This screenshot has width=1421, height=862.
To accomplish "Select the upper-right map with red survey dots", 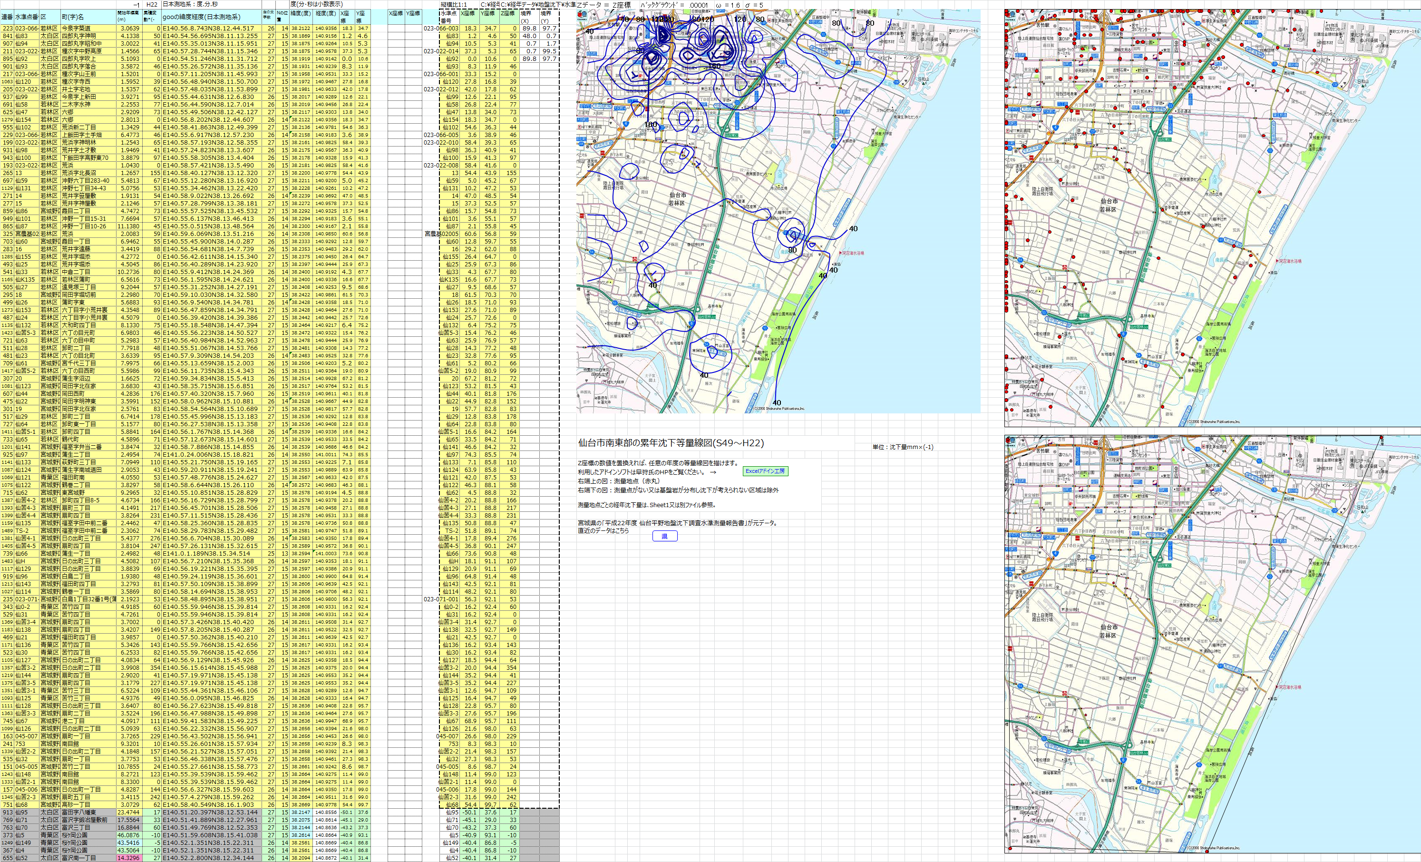I will point(1213,217).
